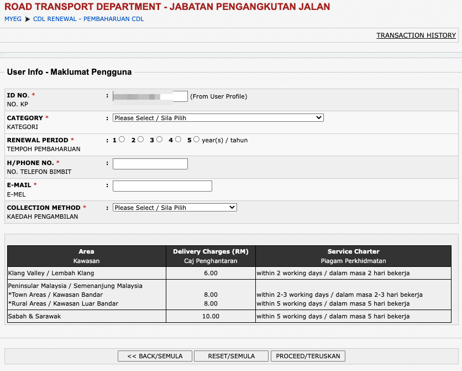Select 1 year renewal period
This screenshot has height=371, width=462.
pyautogui.click(x=122, y=139)
